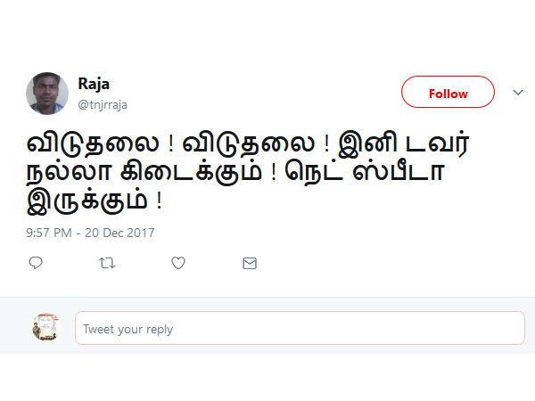The width and height of the screenshot is (535, 401).
Task: Click your own avatar beside the reply box
Action: 46,327
